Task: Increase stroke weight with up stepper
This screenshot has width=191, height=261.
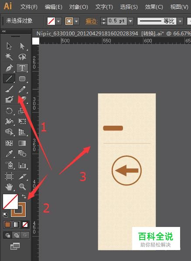Action: pyautogui.click(x=104, y=20)
